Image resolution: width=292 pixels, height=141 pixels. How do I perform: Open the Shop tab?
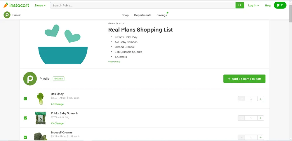(125, 15)
